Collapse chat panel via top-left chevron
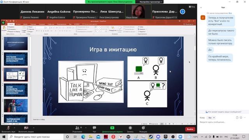 201,7
